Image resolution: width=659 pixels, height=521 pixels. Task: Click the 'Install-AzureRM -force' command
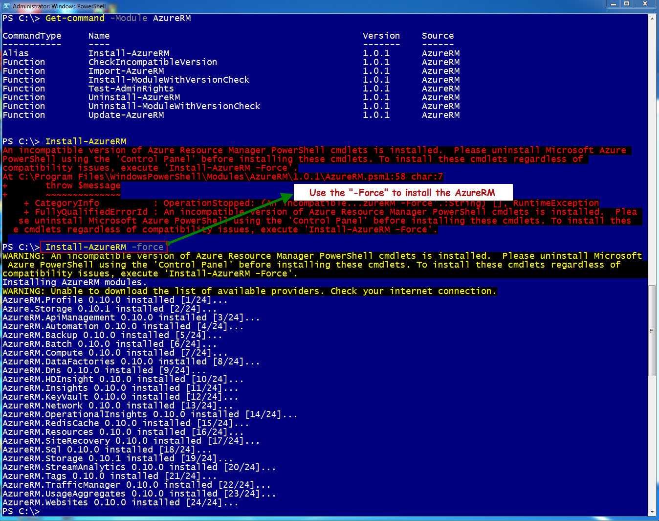coord(104,247)
